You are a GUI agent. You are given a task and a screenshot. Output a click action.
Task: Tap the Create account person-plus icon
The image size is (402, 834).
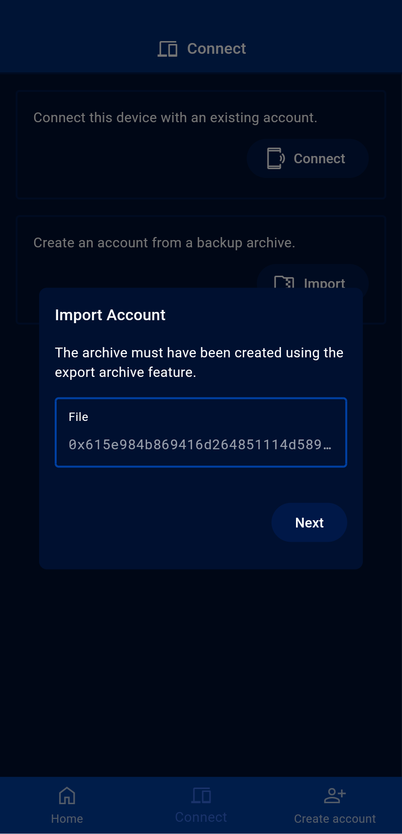pos(335,795)
